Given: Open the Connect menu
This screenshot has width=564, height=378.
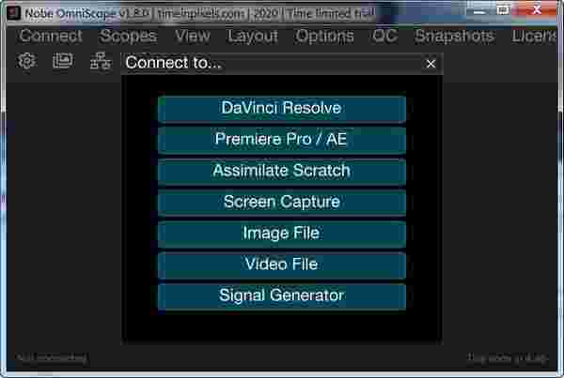Looking at the screenshot, I should (x=51, y=36).
